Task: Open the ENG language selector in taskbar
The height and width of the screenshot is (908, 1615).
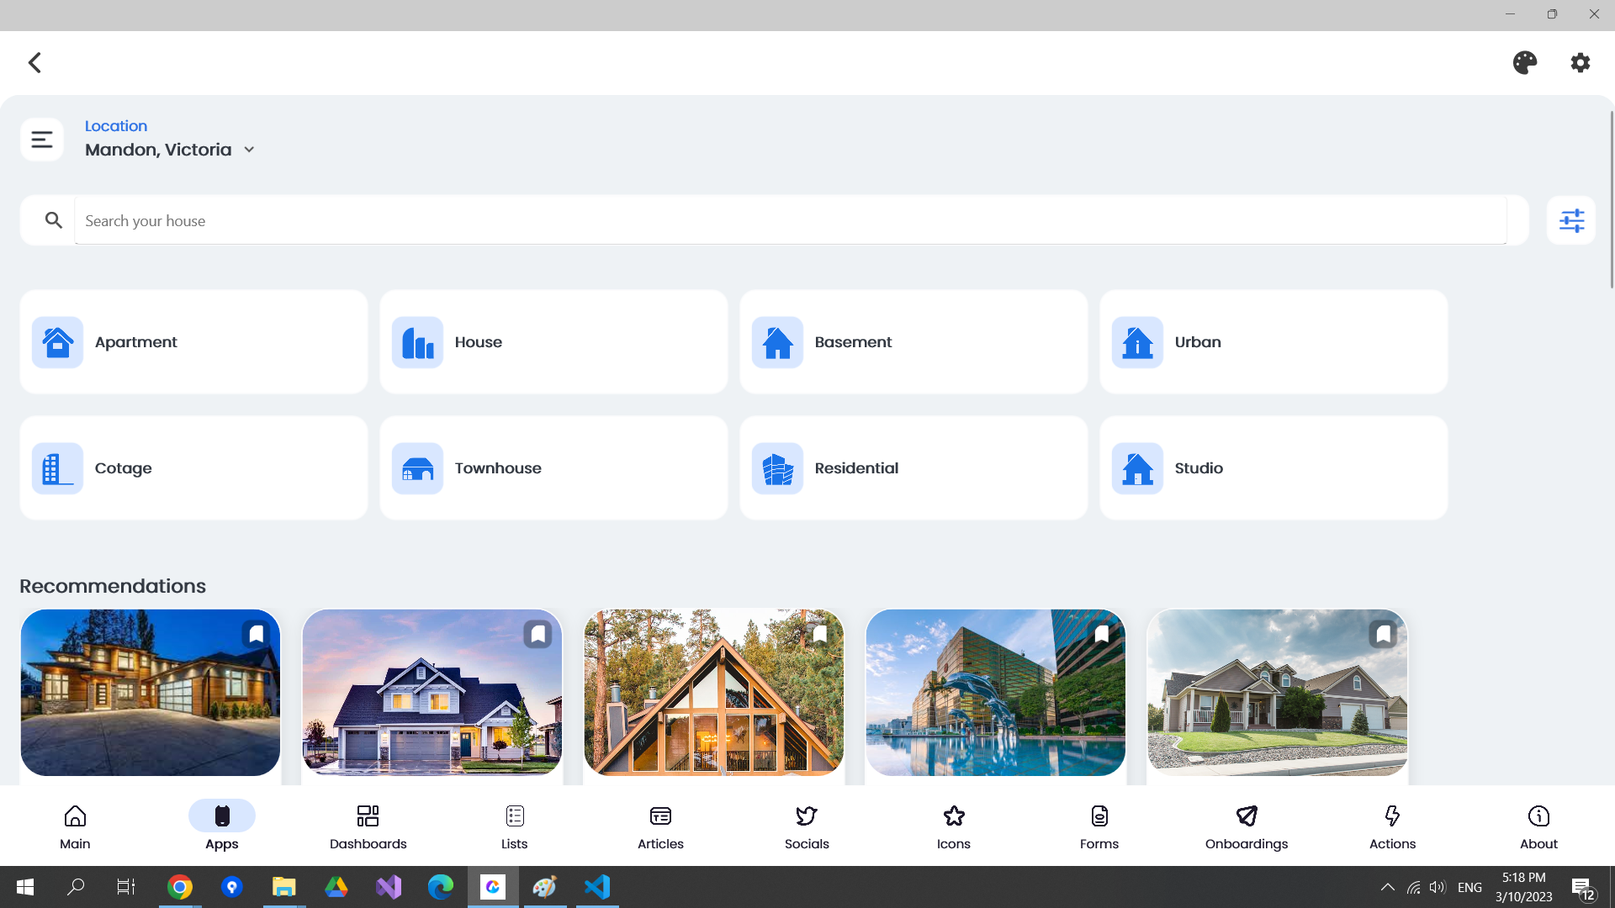Action: pyautogui.click(x=1469, y=887)
